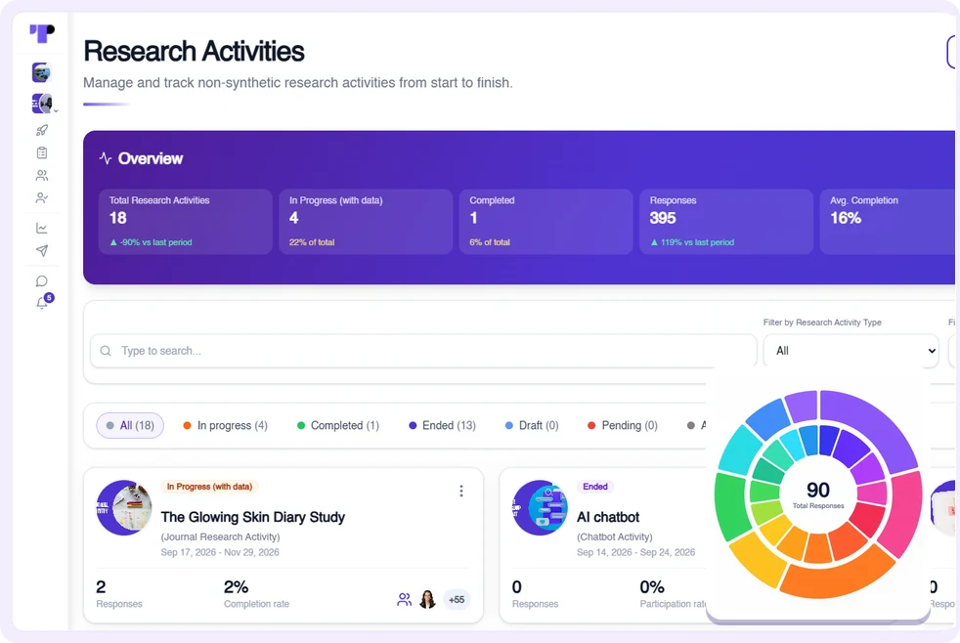Click the Overview pulse icon
The height and width of the screenshot is (643, 960).
pyautogui.click(x=106, y=158)
